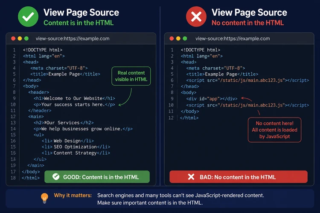Click the div id="app" line in right window
The image size is (320, 213).
[x=212, y=99]
